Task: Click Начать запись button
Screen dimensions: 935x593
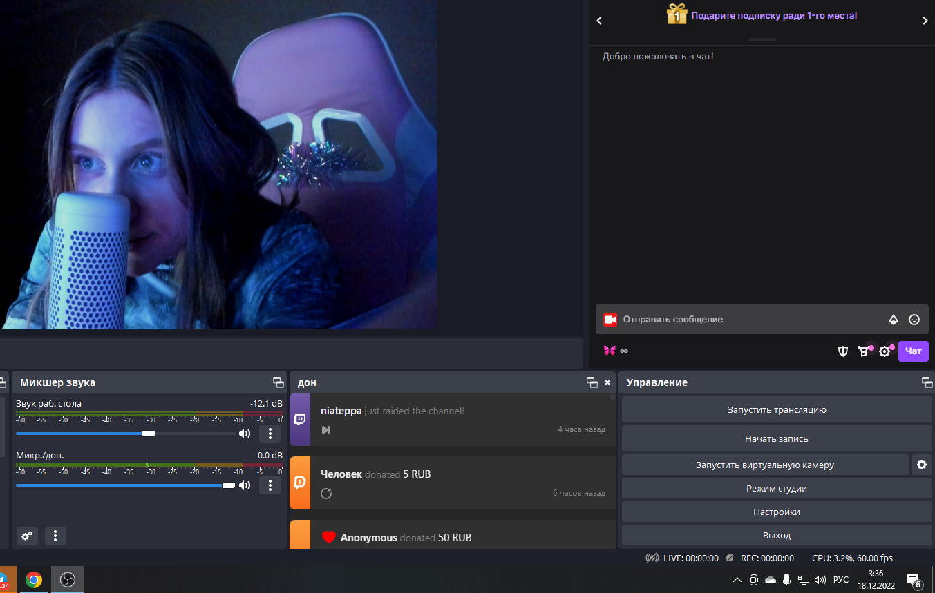Action: (777, 438)
